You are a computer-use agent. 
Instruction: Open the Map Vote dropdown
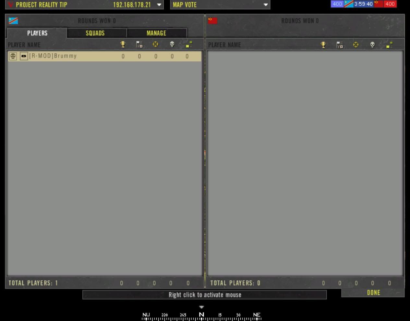265,5
